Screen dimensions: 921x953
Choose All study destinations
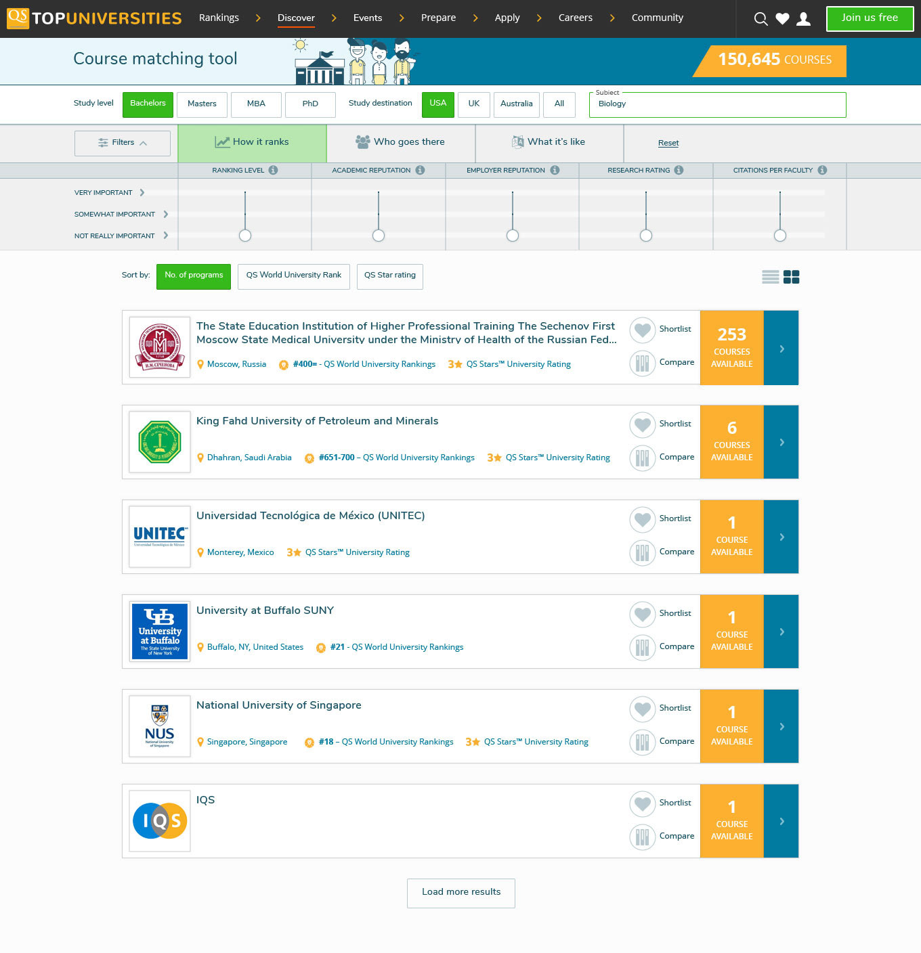point(559,104)
